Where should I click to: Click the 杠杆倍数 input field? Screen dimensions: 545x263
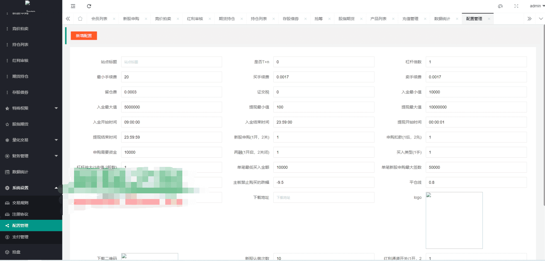pyautogui.click(x=476, y=62)
